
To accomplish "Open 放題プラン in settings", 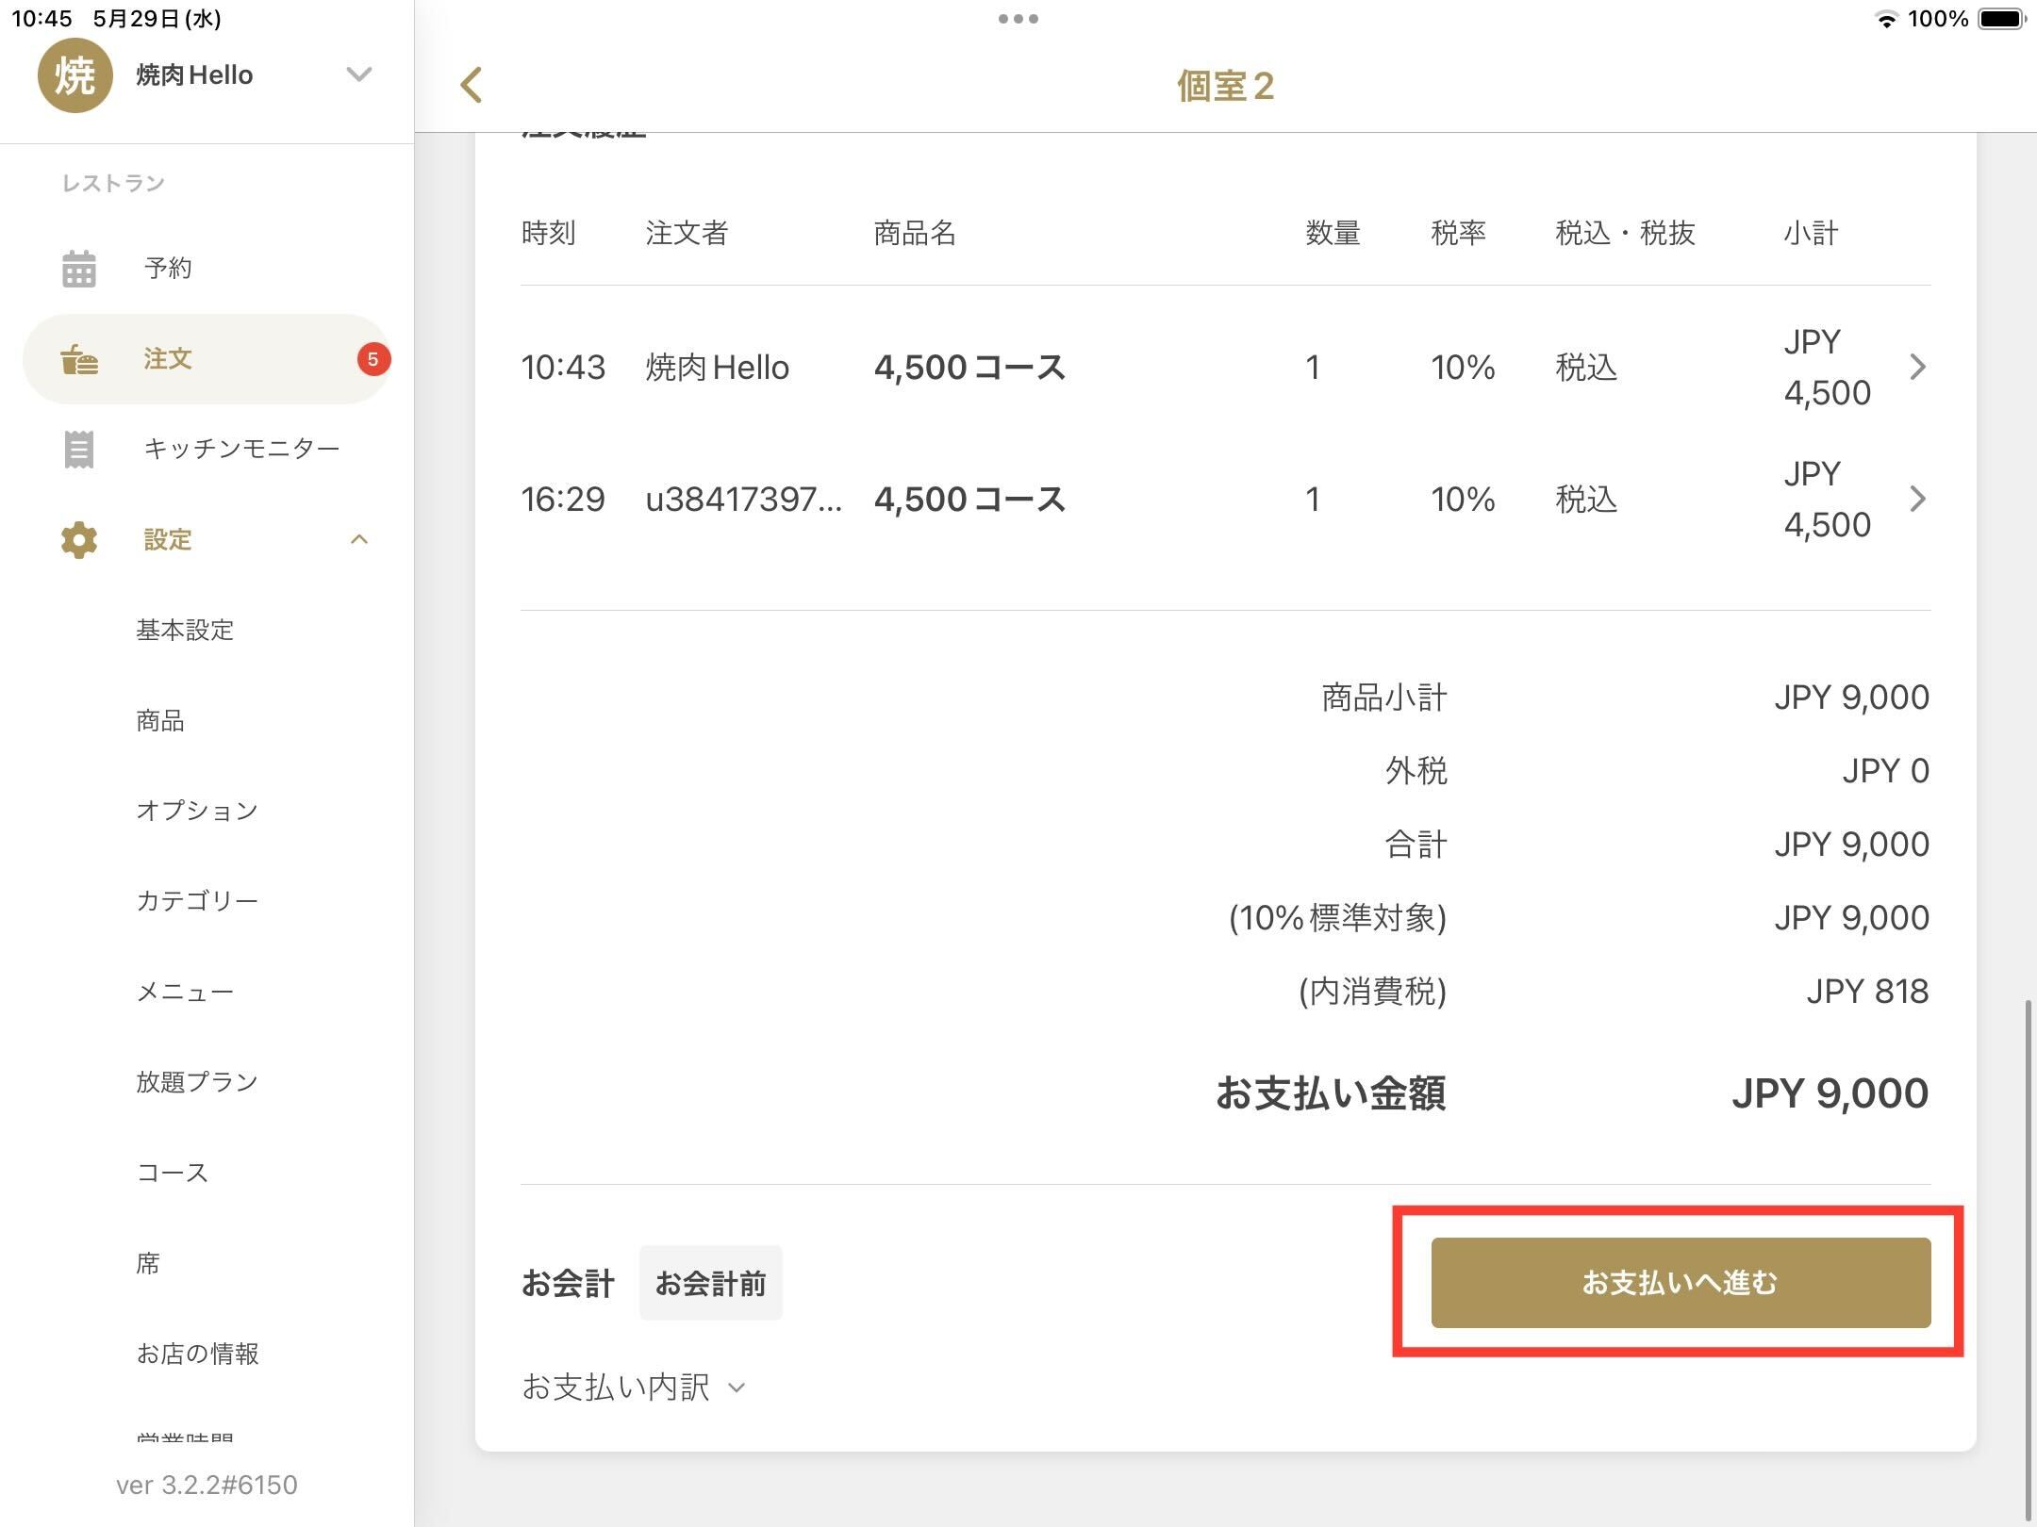I will tap(197, 1082).
